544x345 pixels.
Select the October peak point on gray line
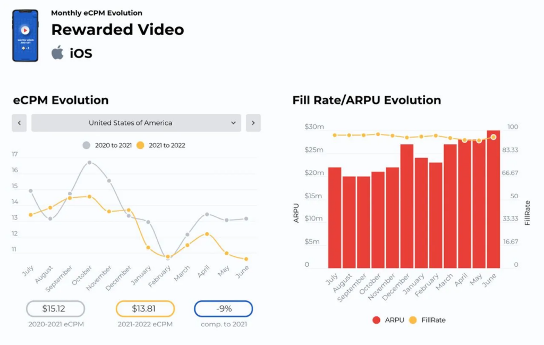click(x=89, y=163)
